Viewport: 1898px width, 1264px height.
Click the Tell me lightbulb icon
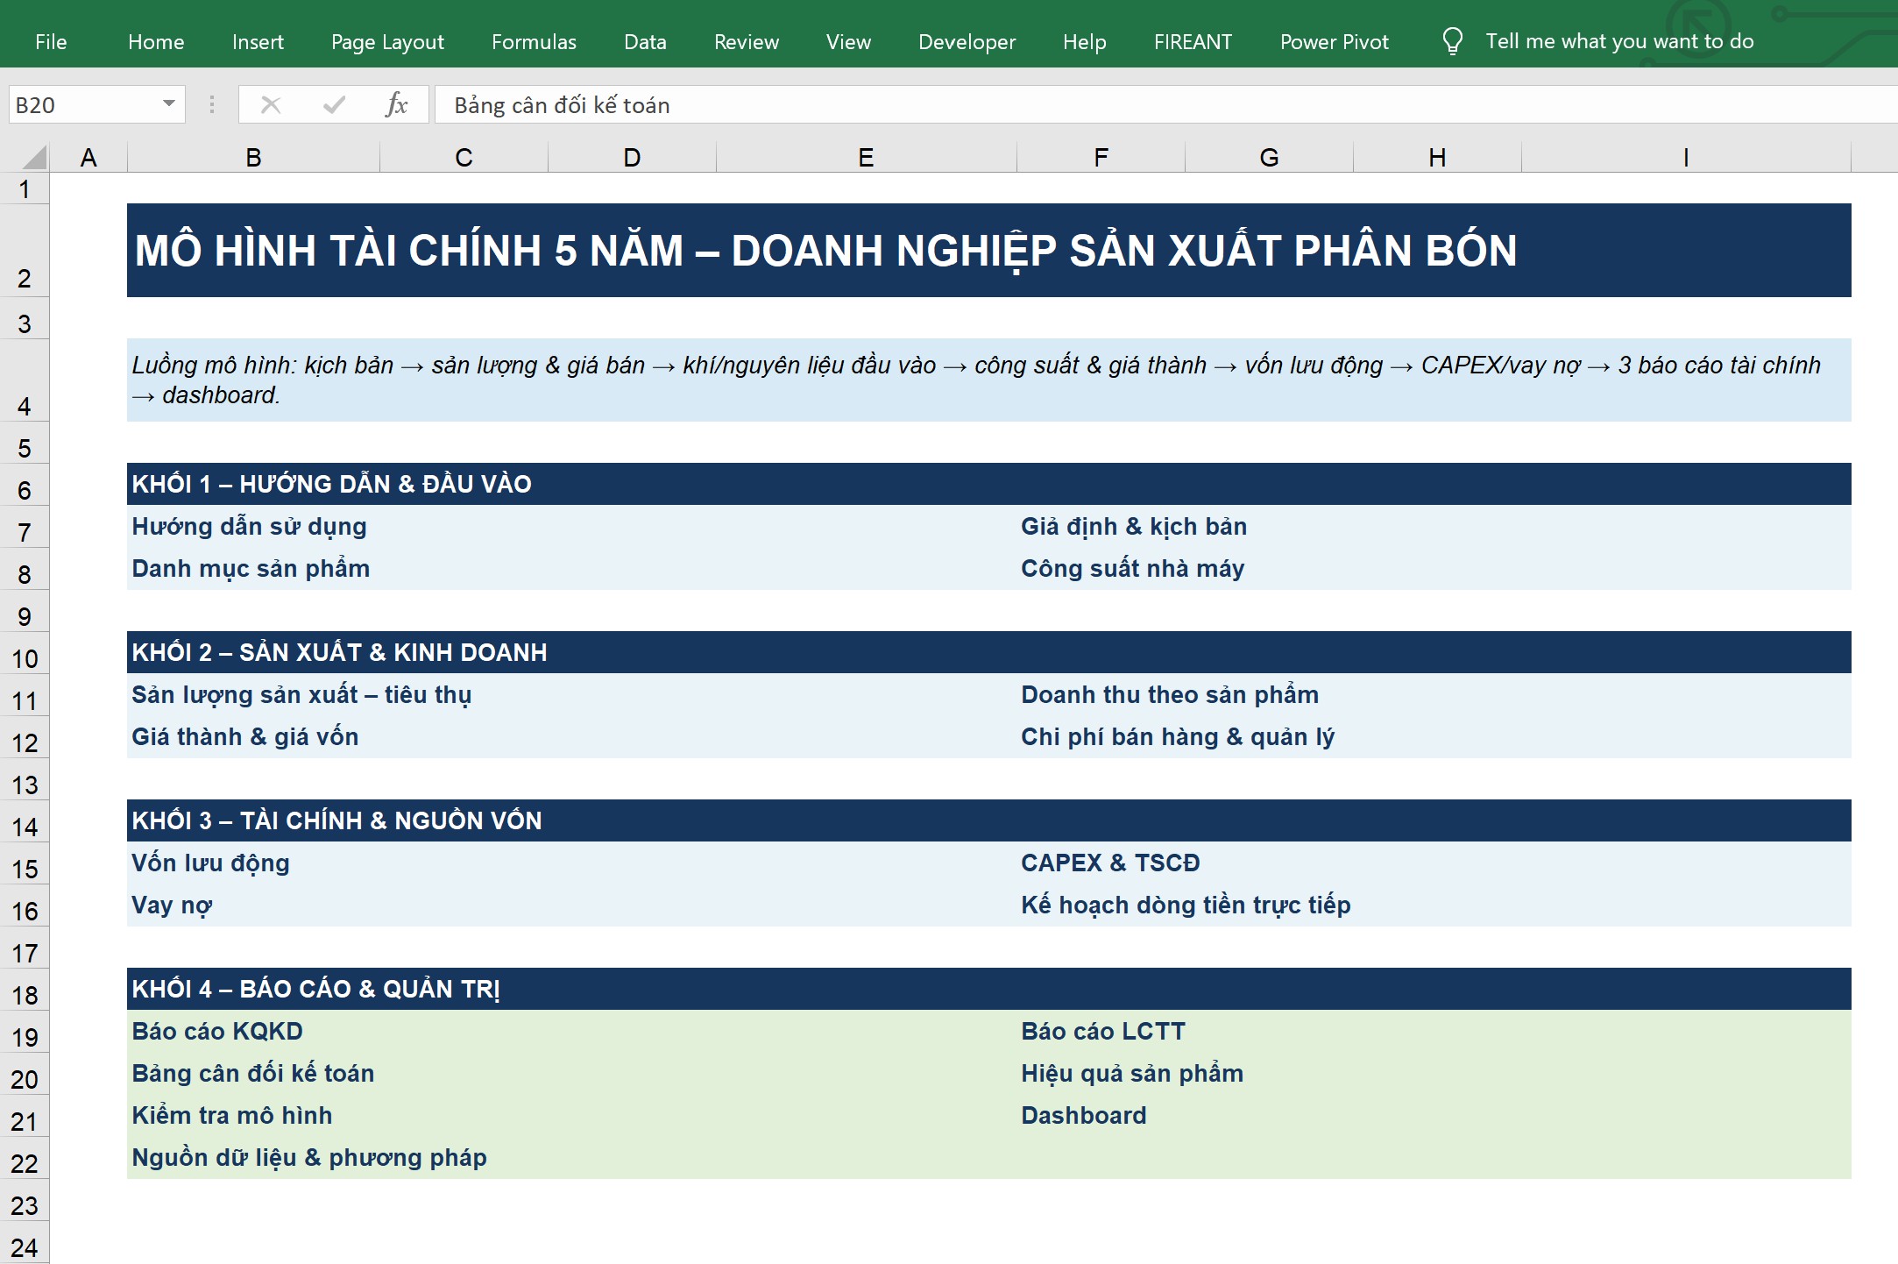tap(1452, 41)
